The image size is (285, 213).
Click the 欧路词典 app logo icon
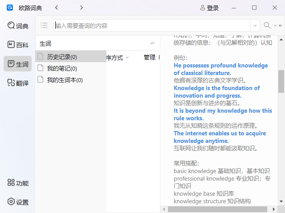pos(10,8)
